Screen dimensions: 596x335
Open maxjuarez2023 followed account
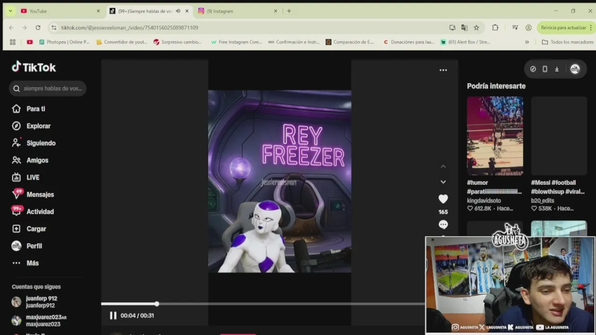39,321
